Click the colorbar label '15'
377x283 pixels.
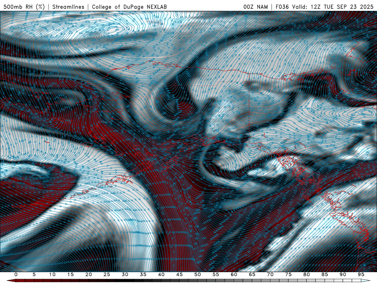[70, 275]
